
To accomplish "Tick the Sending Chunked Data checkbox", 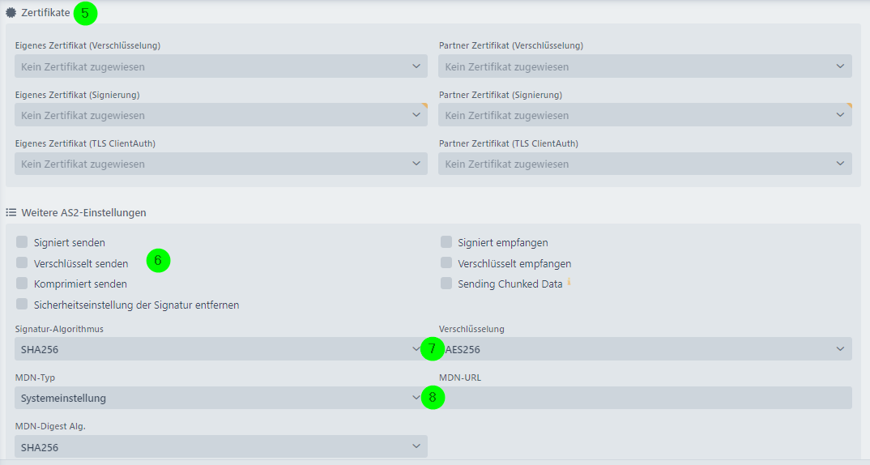I will [x=446, y=283].
